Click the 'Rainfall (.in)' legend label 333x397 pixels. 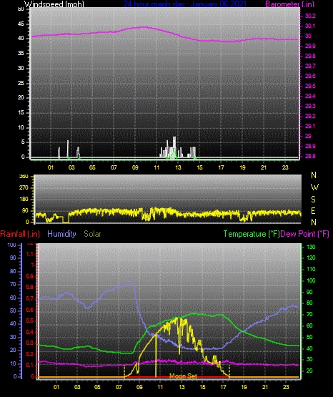click(x=20, y=234)
